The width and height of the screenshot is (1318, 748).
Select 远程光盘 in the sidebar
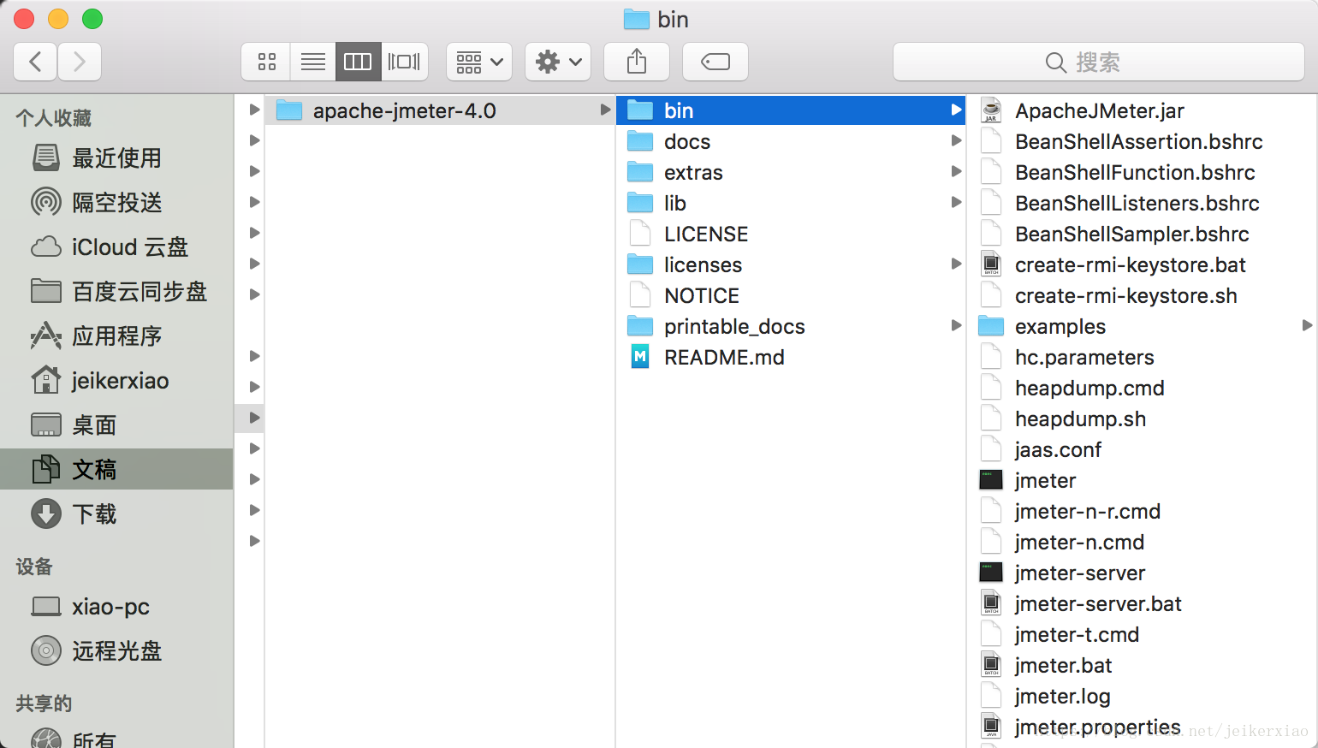pyautogui.click(x=116, y=651)
